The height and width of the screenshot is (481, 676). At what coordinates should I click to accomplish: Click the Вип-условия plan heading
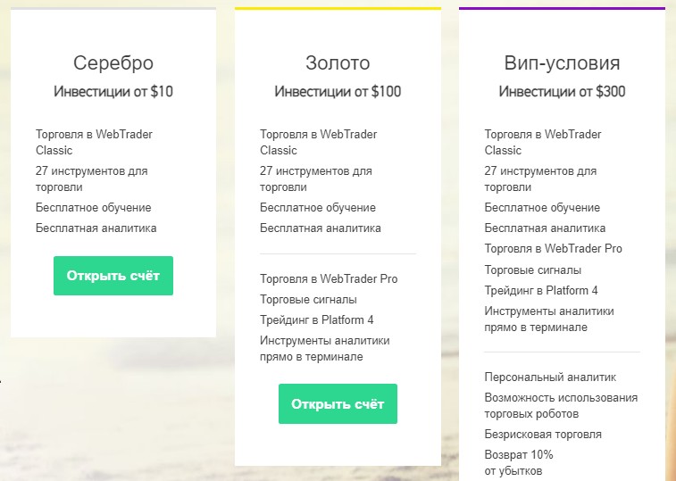click(x=562, y=63)
